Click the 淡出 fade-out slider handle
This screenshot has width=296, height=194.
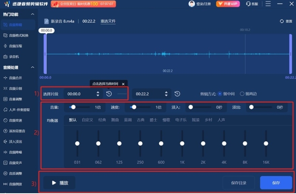coord(251,107)
